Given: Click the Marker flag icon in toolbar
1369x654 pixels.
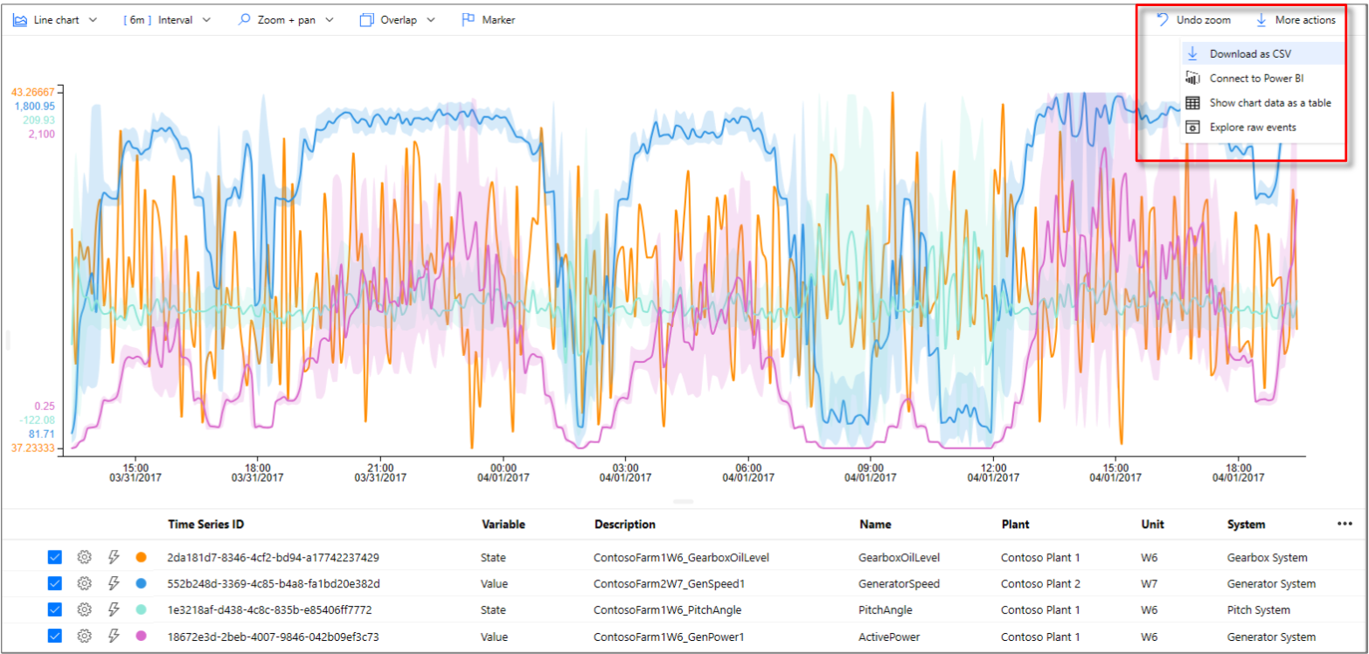Looking at the screenshot, I should coord(468,19).
